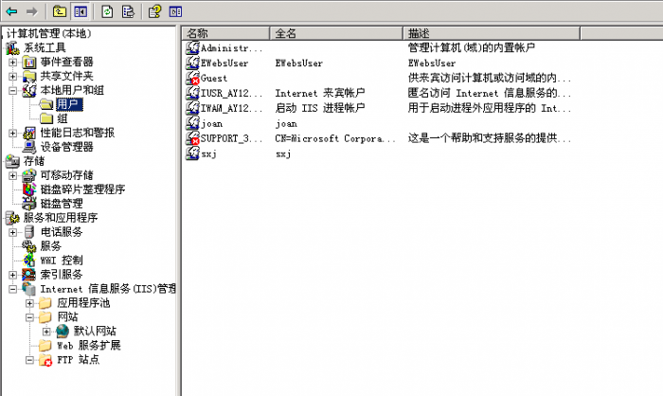Select the SUPPORT_3 disabled account icon
The image size is (663, 396).
point(192,138)
